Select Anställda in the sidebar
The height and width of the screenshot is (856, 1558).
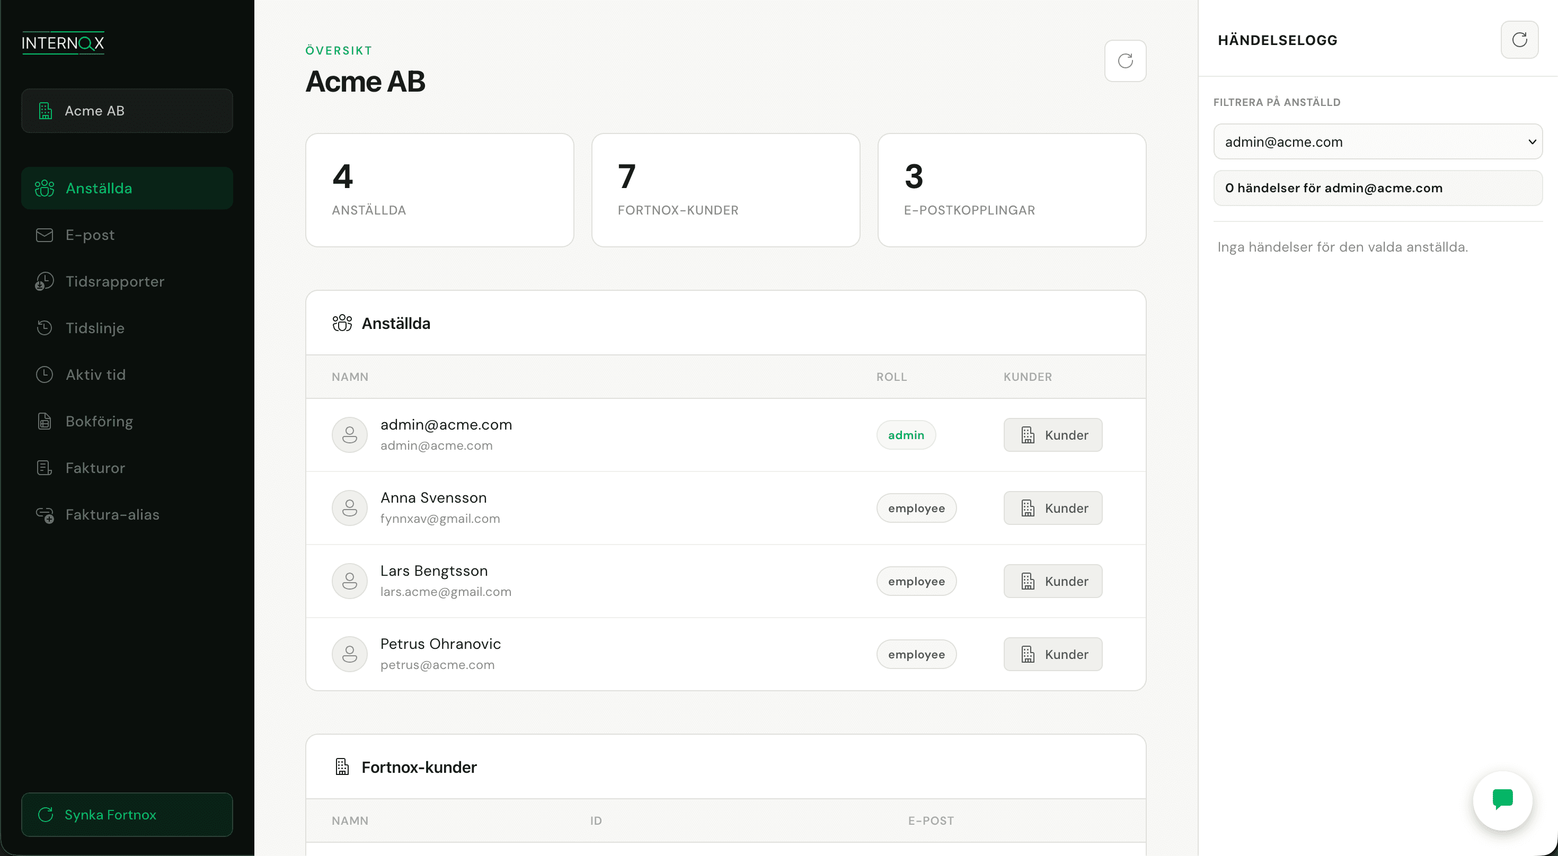127,188
